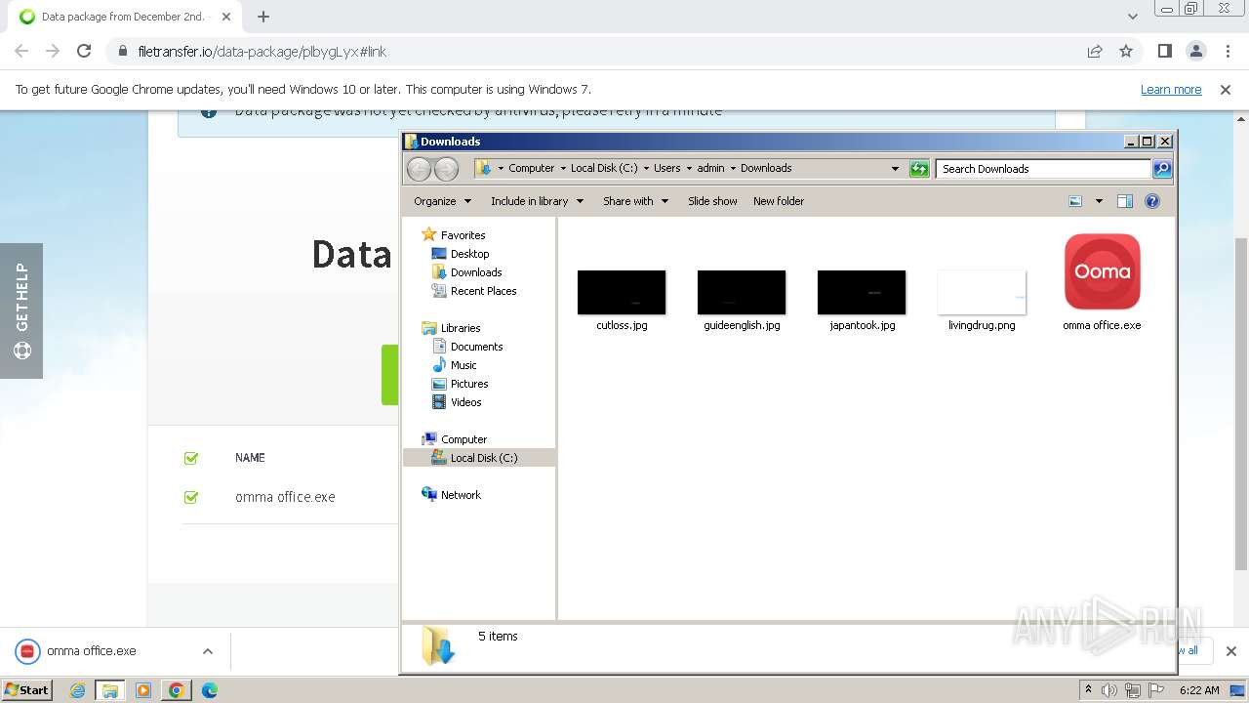Image resolution: width=1249 pixels, height=703 pixels.
Task: Select cutloss.jpg thumbnail
Action: point(622,293)
